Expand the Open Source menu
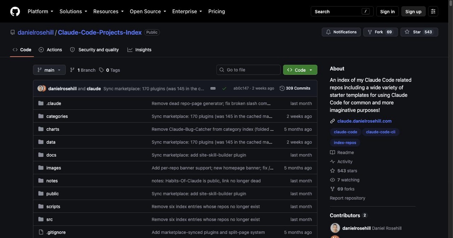 148,11
